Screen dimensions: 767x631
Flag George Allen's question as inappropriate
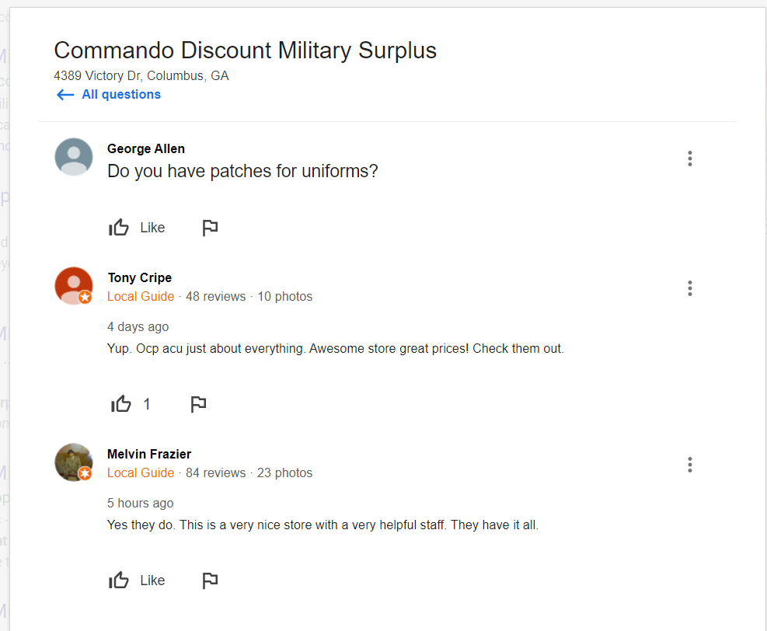210,228
